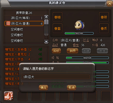Click the ninja dog pet portrait
The image size is (113, 103).
[x=79, y=25]
